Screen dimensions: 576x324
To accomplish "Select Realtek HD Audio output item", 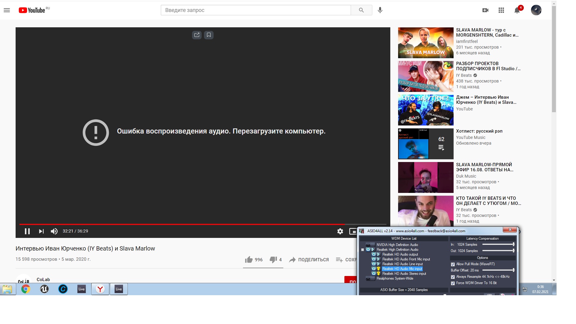I will pyautogui.click(x=400, y=254).
